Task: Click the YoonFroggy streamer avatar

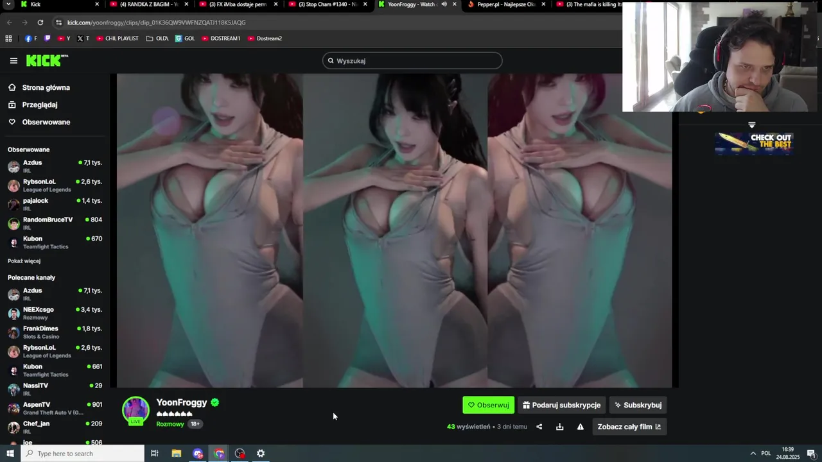Action: (136, 411)
